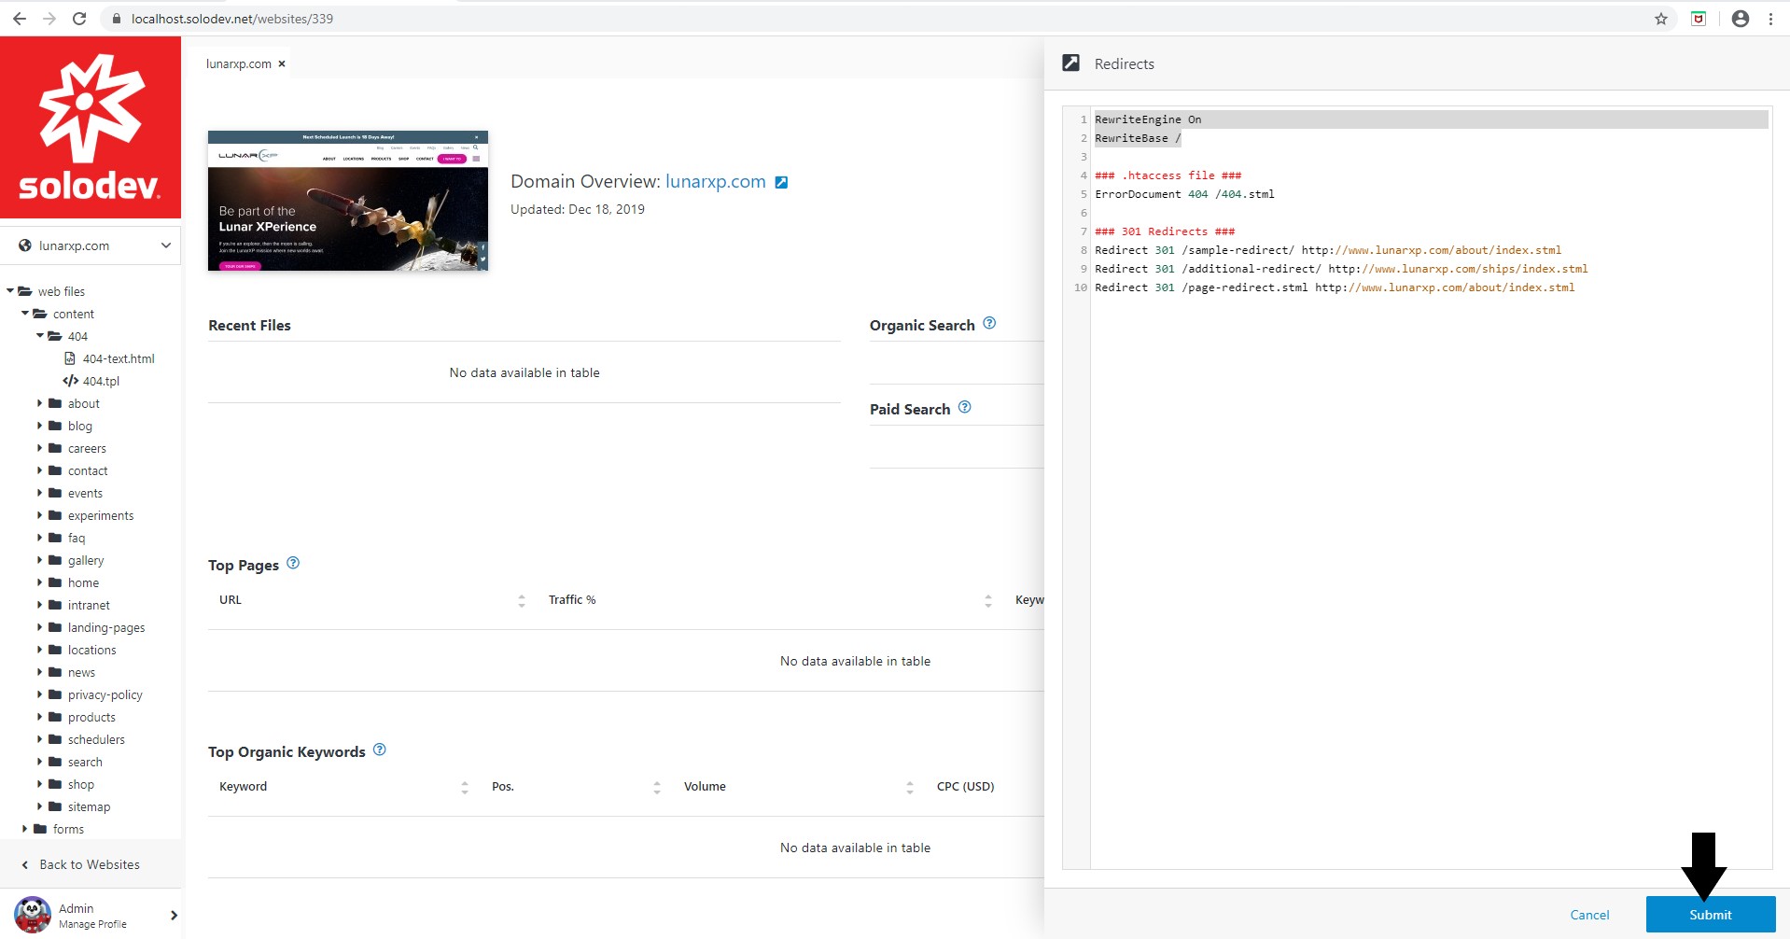Collapse the content folder
The height and width of the screenshot is (939, 1790).
[25, 314]
